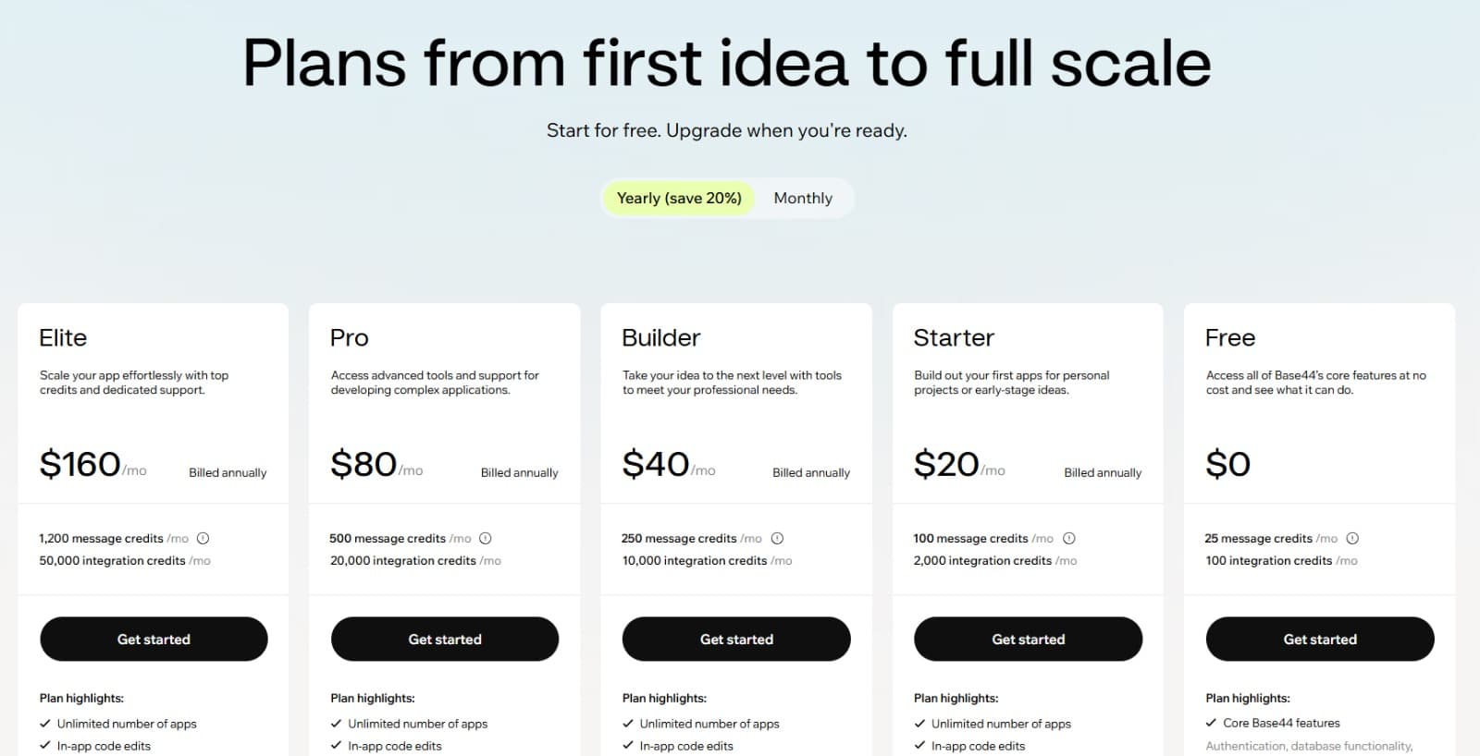Click 'Billed annually' under the Elite price
Viewport: 1480px width, 756px height.
tap(228, 472)
